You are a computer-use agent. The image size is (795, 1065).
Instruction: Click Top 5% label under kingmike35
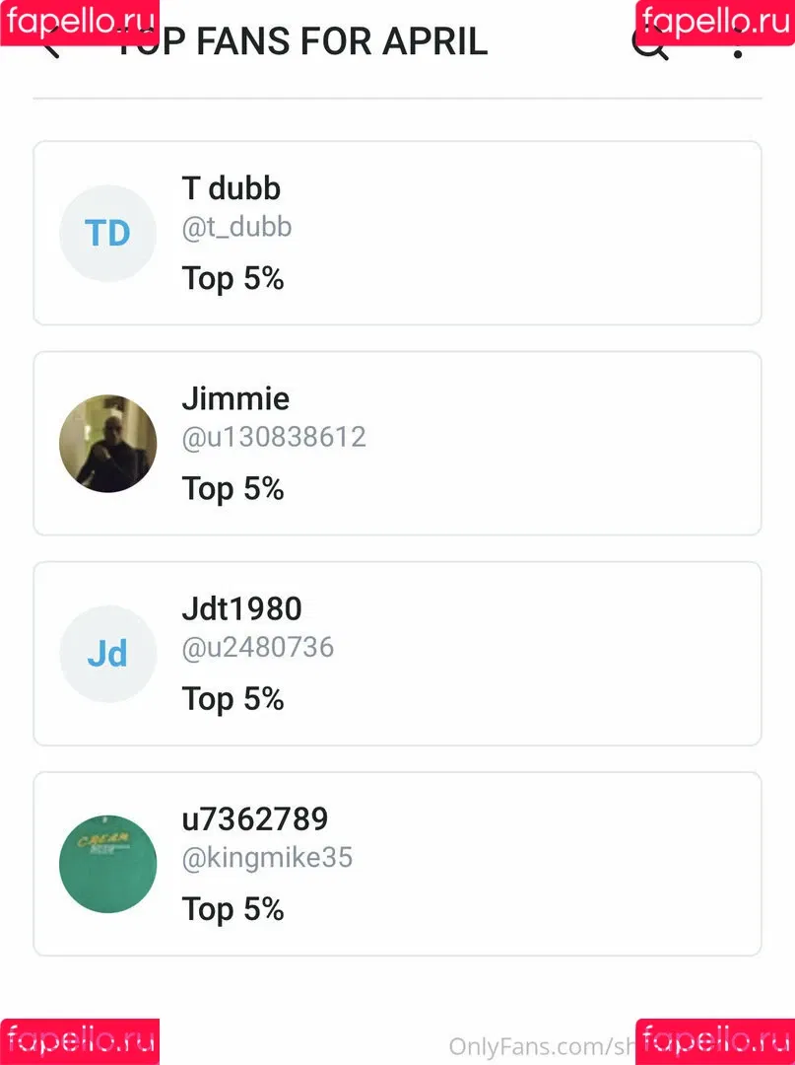tap(232, 909)
